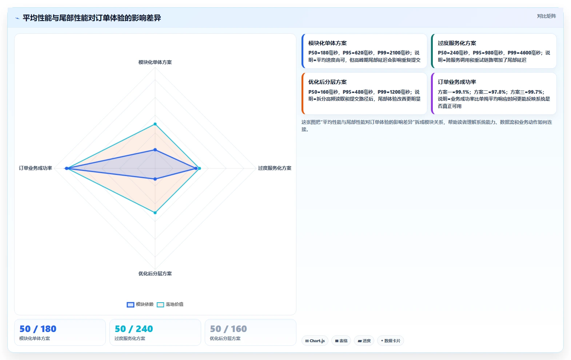Toggle the 落地价值 legend swatch
Image resolution: width=571 pixels, height=360 pixels.
[x=160, y=304]
